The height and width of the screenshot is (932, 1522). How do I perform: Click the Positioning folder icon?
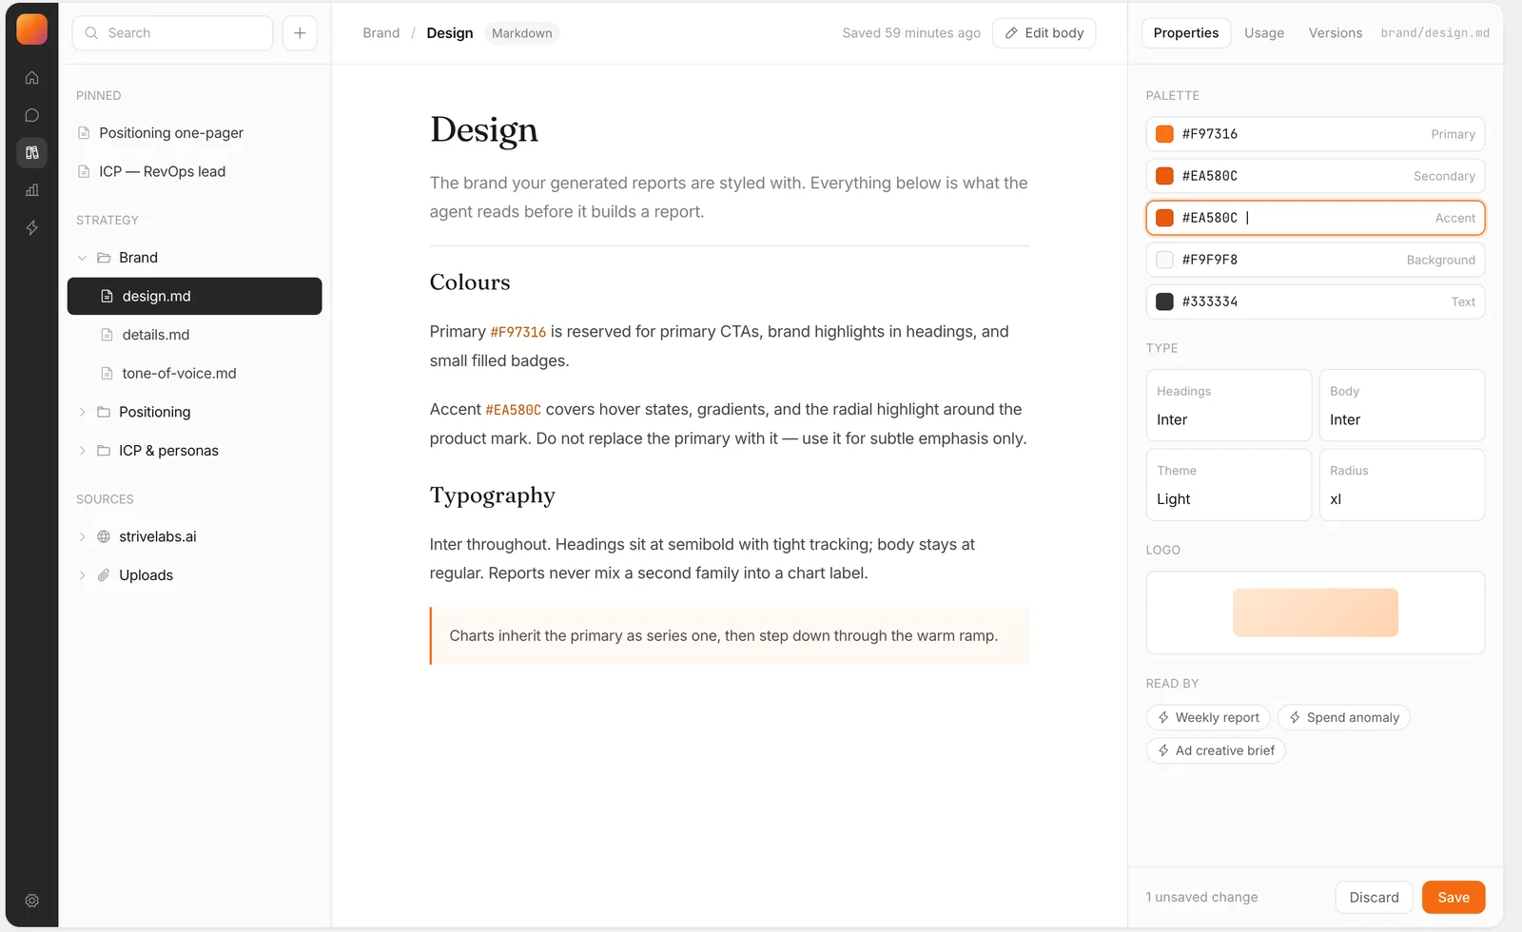pyautogui.click(x=104, y=412)
